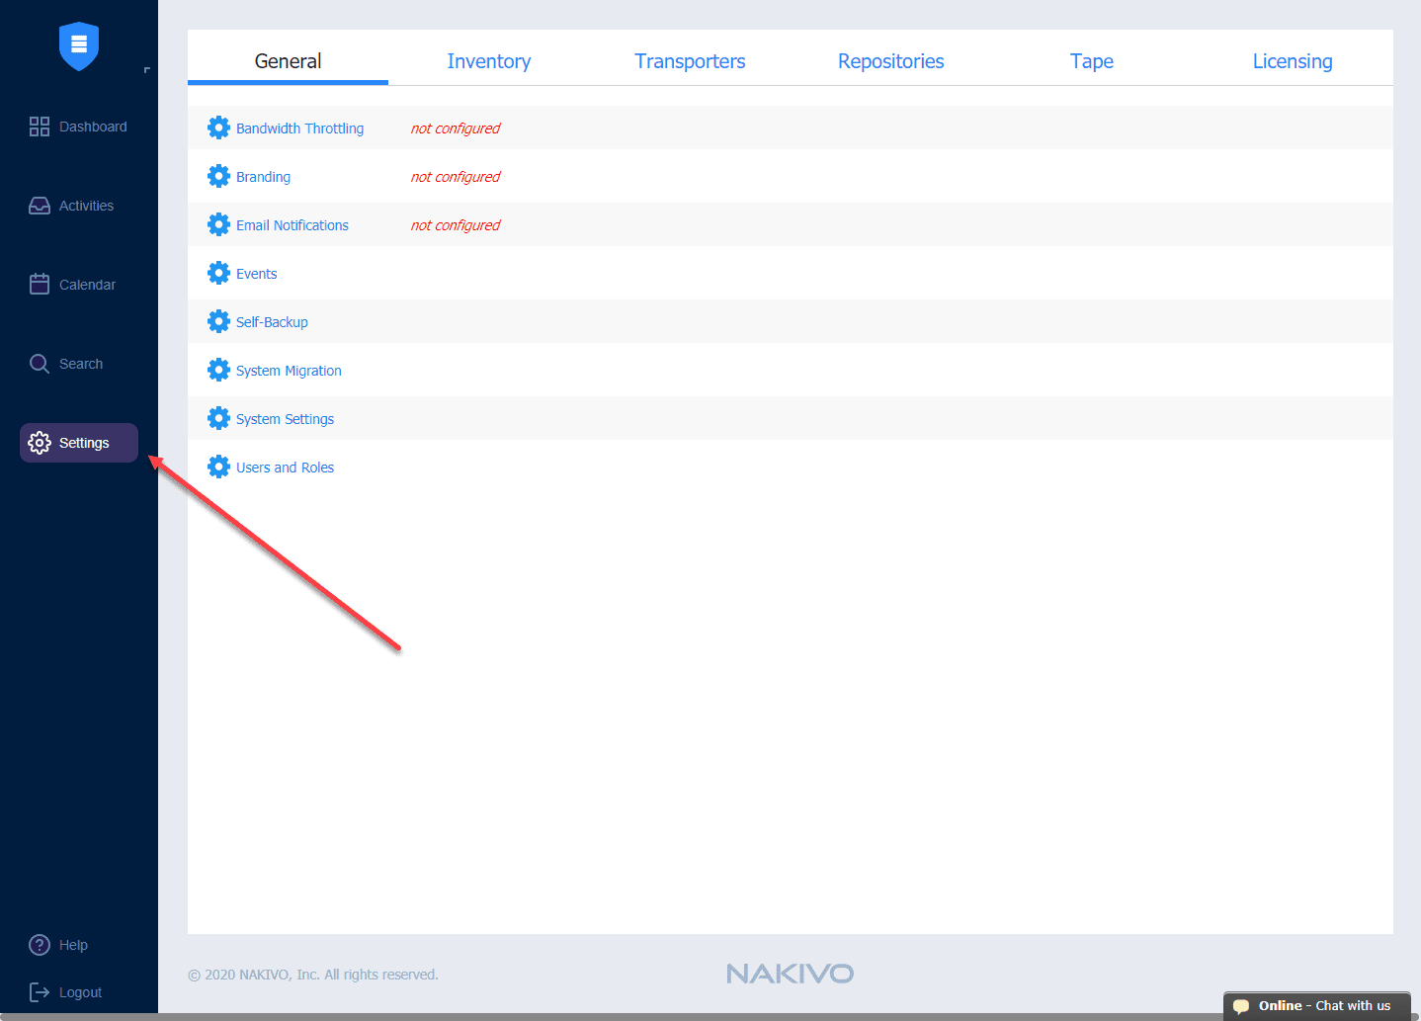Click the chat bubble icon
This screenshot has height=1021, width=1421.
[x=1241, y=1006]
